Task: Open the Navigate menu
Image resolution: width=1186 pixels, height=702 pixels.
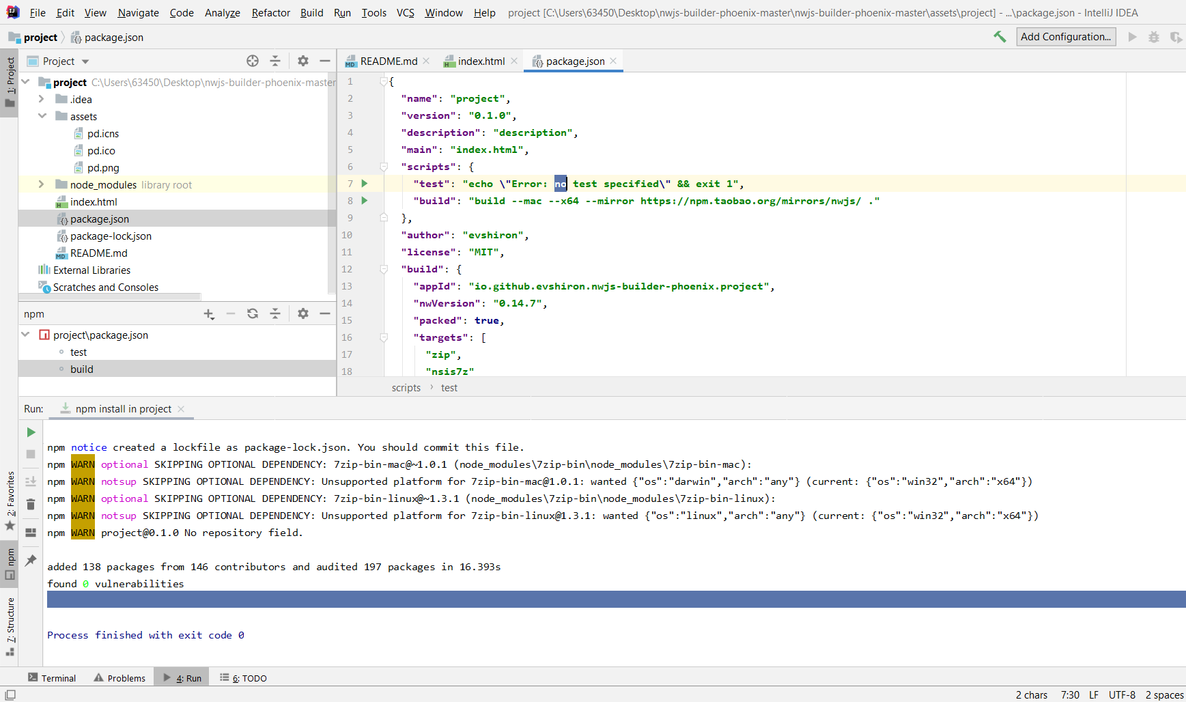Action: [138, 12]
